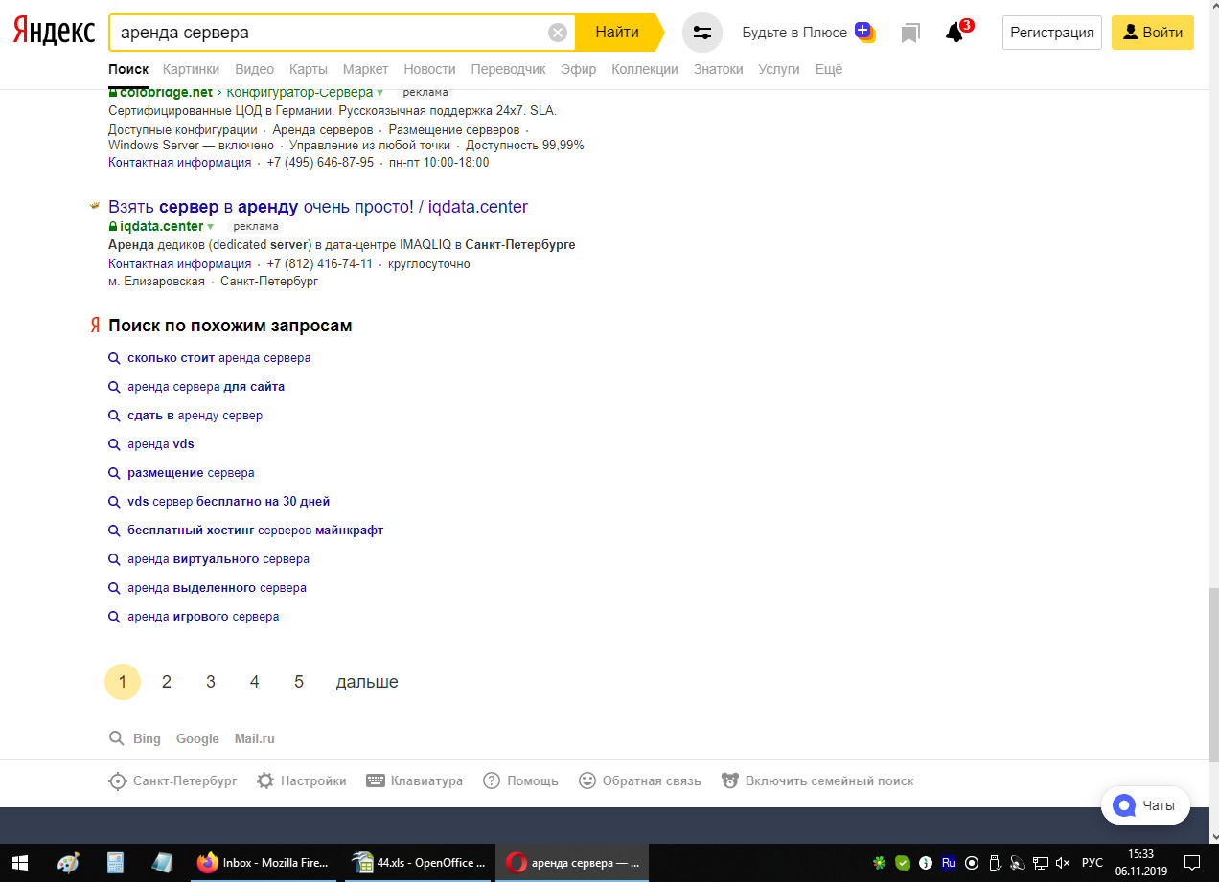Click the Яндекс logo
The width and height of the screenshot is (1219, 882).
(x=54, y=32)
